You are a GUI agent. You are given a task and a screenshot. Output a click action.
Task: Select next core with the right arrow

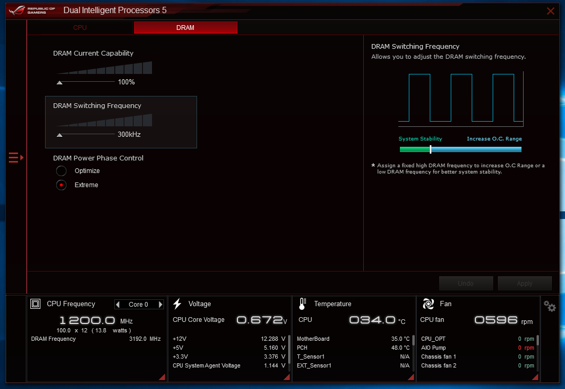point(160,304)
